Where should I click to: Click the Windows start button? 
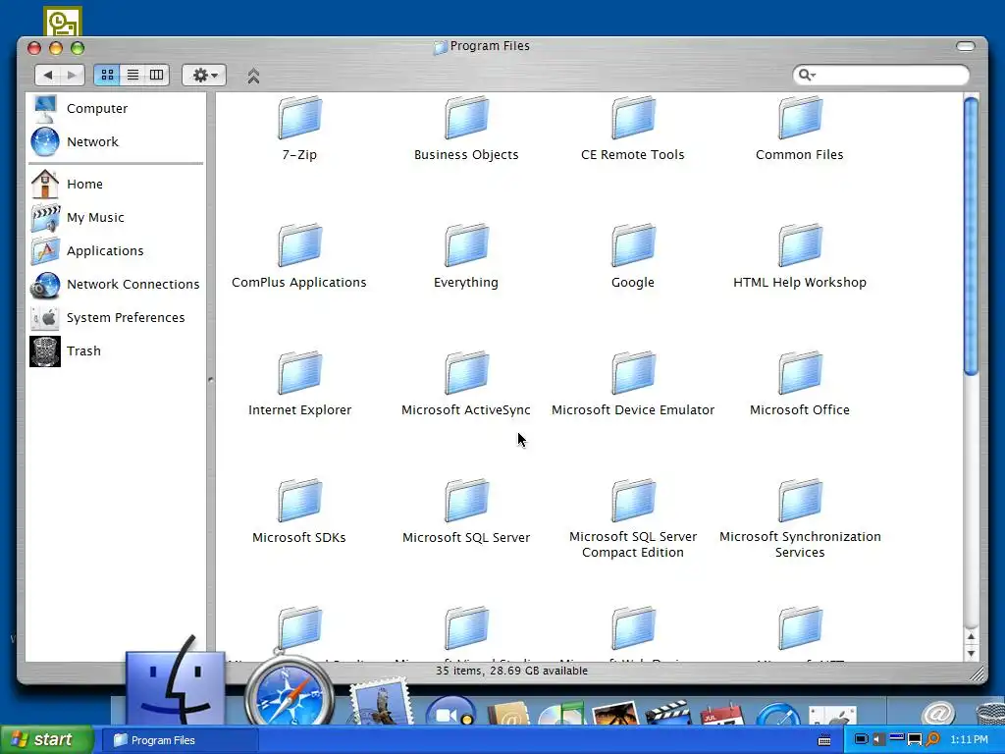tap(46, 740)
